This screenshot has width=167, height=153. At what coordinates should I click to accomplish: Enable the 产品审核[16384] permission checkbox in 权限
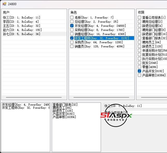(139, 75)
